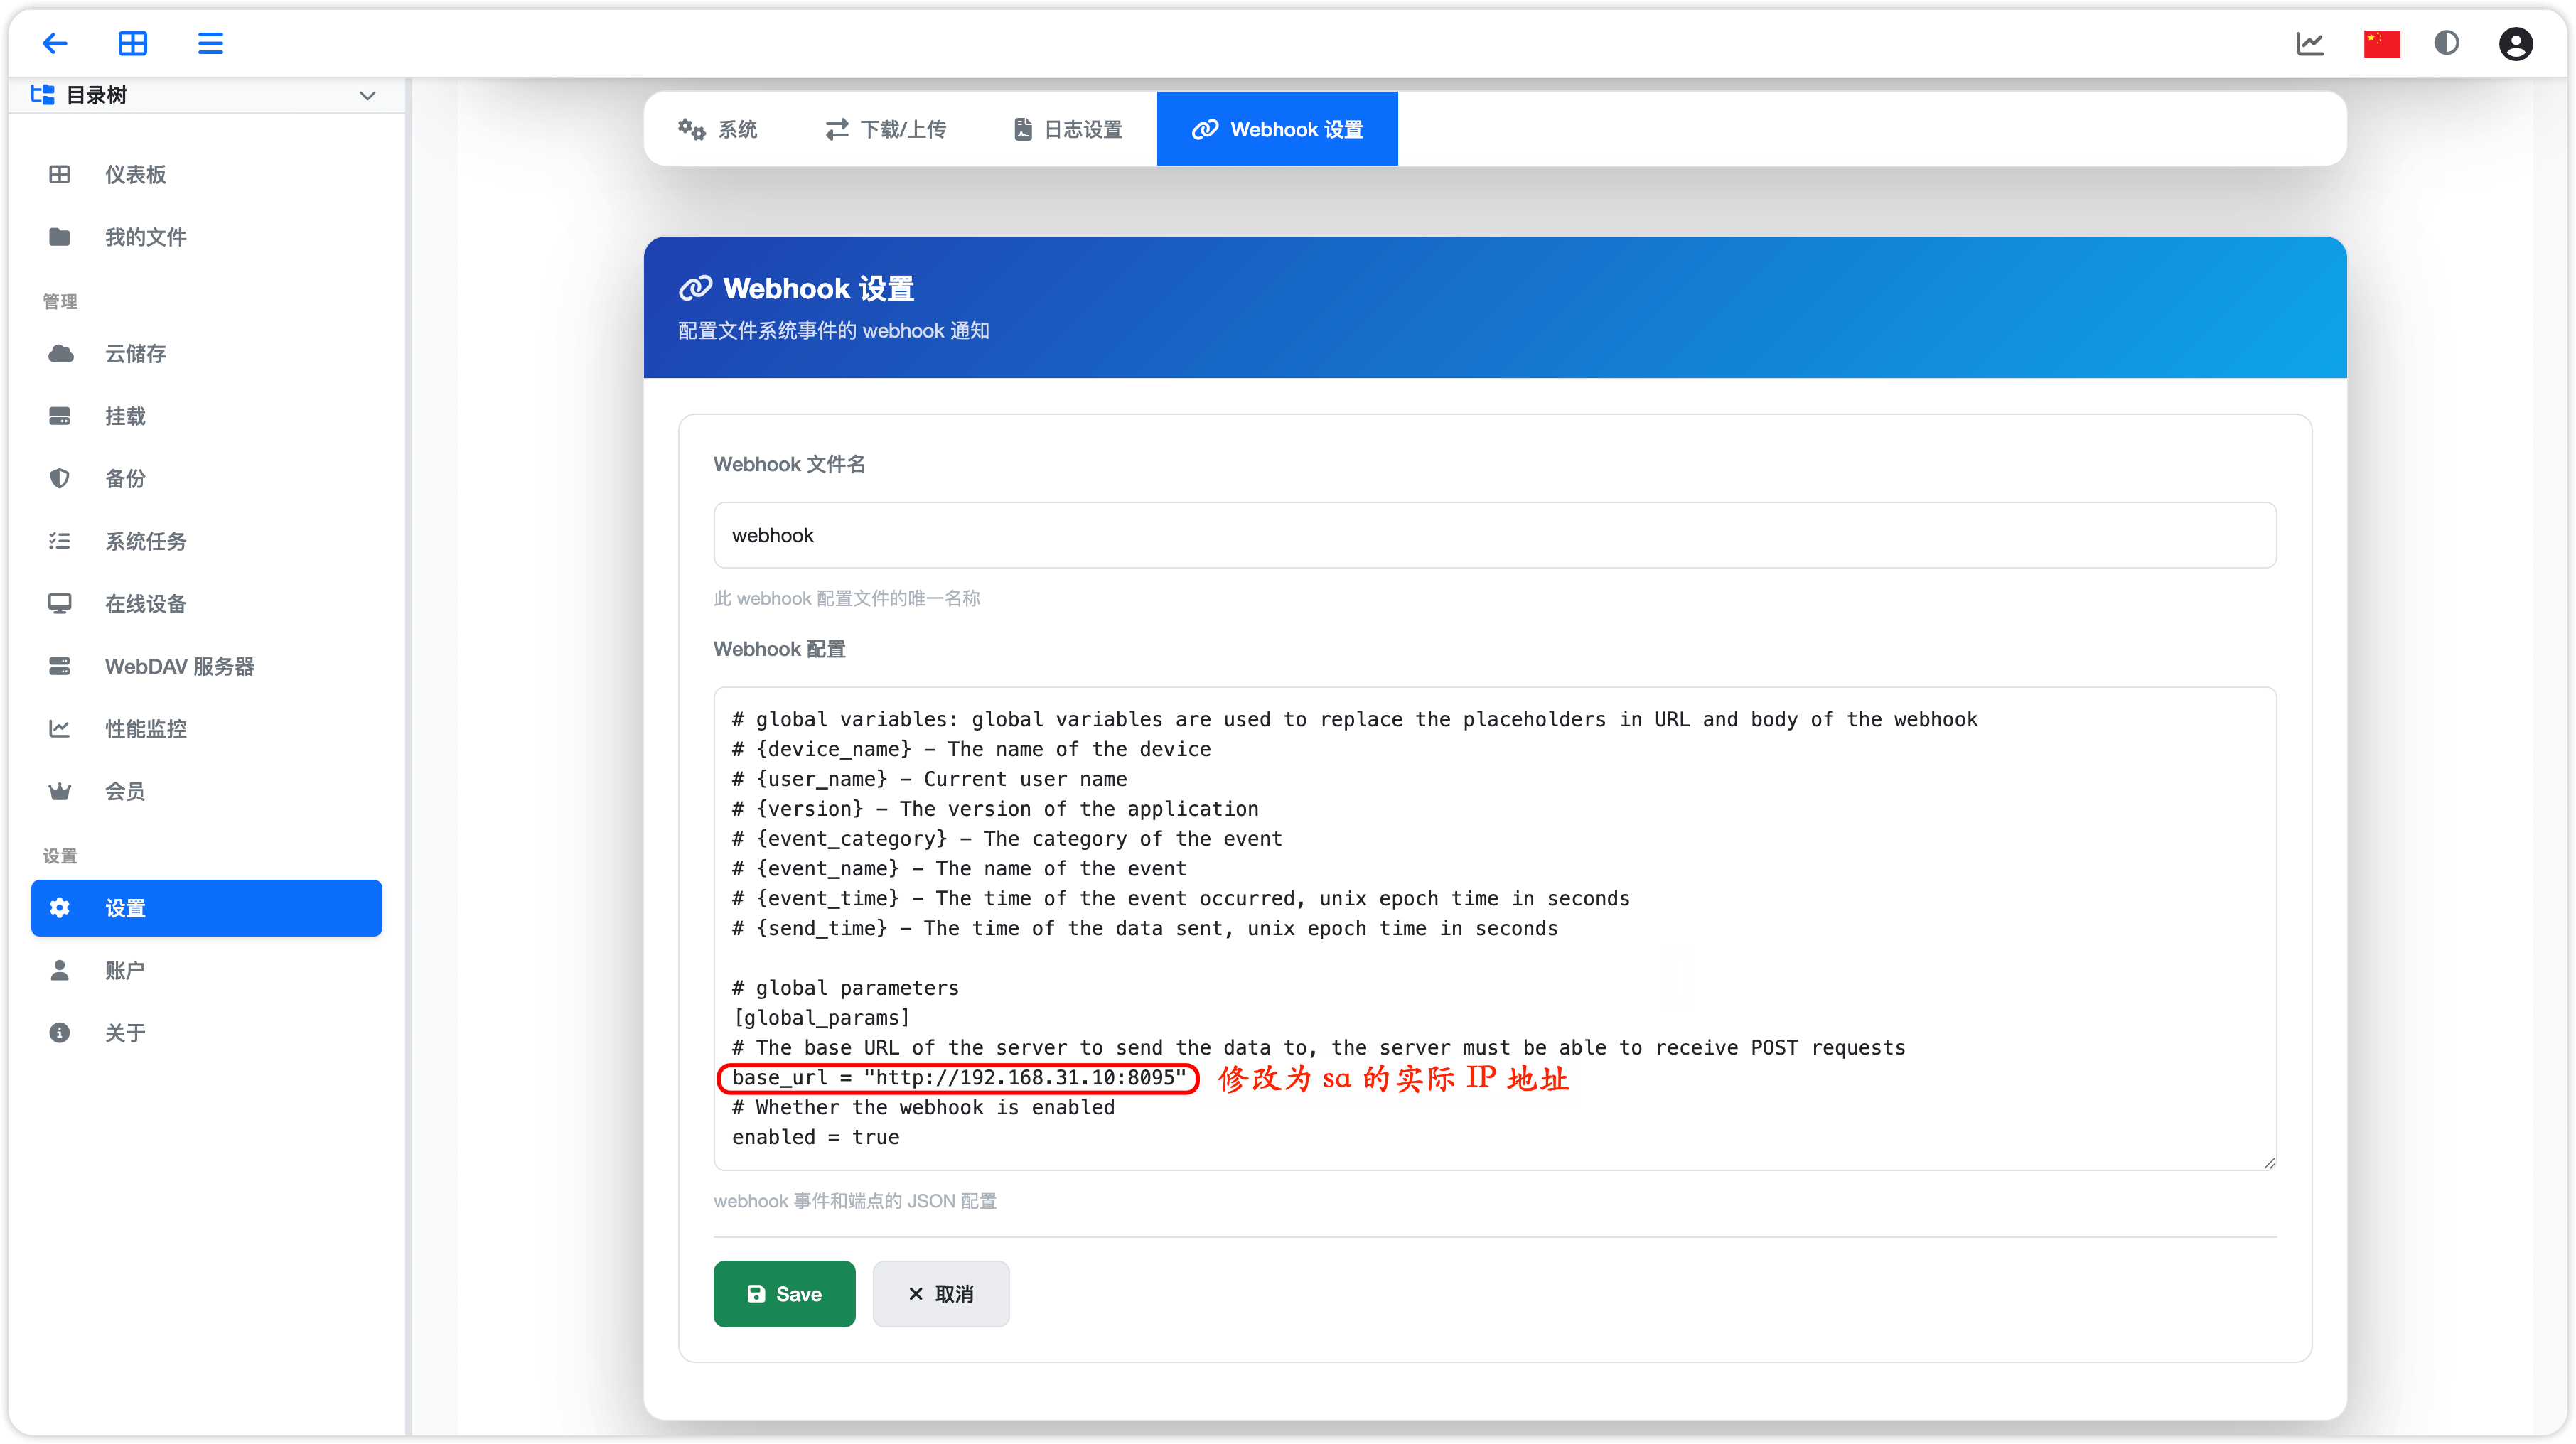Switch to the 下载/上传 tab
The width and height of the screenshot is (2576, 1444).
point(886,129)
